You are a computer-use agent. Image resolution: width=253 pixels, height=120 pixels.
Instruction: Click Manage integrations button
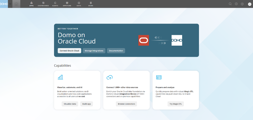click(x=94, y=51)
